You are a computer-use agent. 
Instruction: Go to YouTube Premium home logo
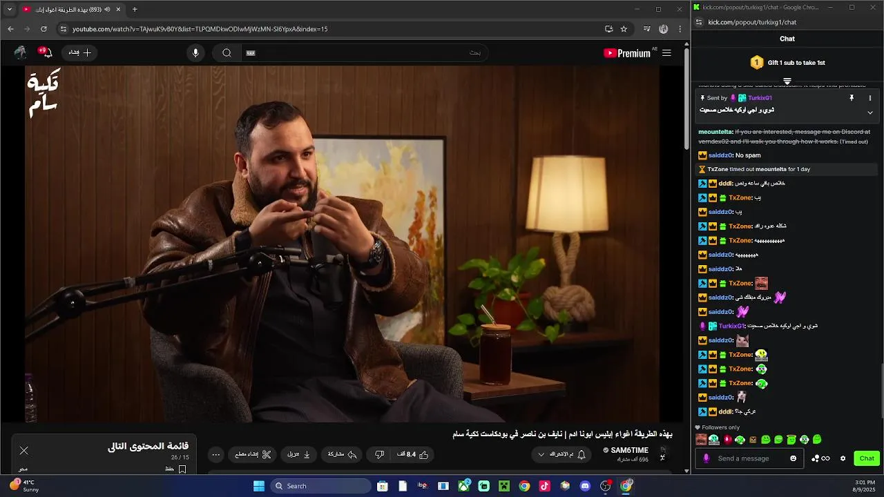point(626,53)
